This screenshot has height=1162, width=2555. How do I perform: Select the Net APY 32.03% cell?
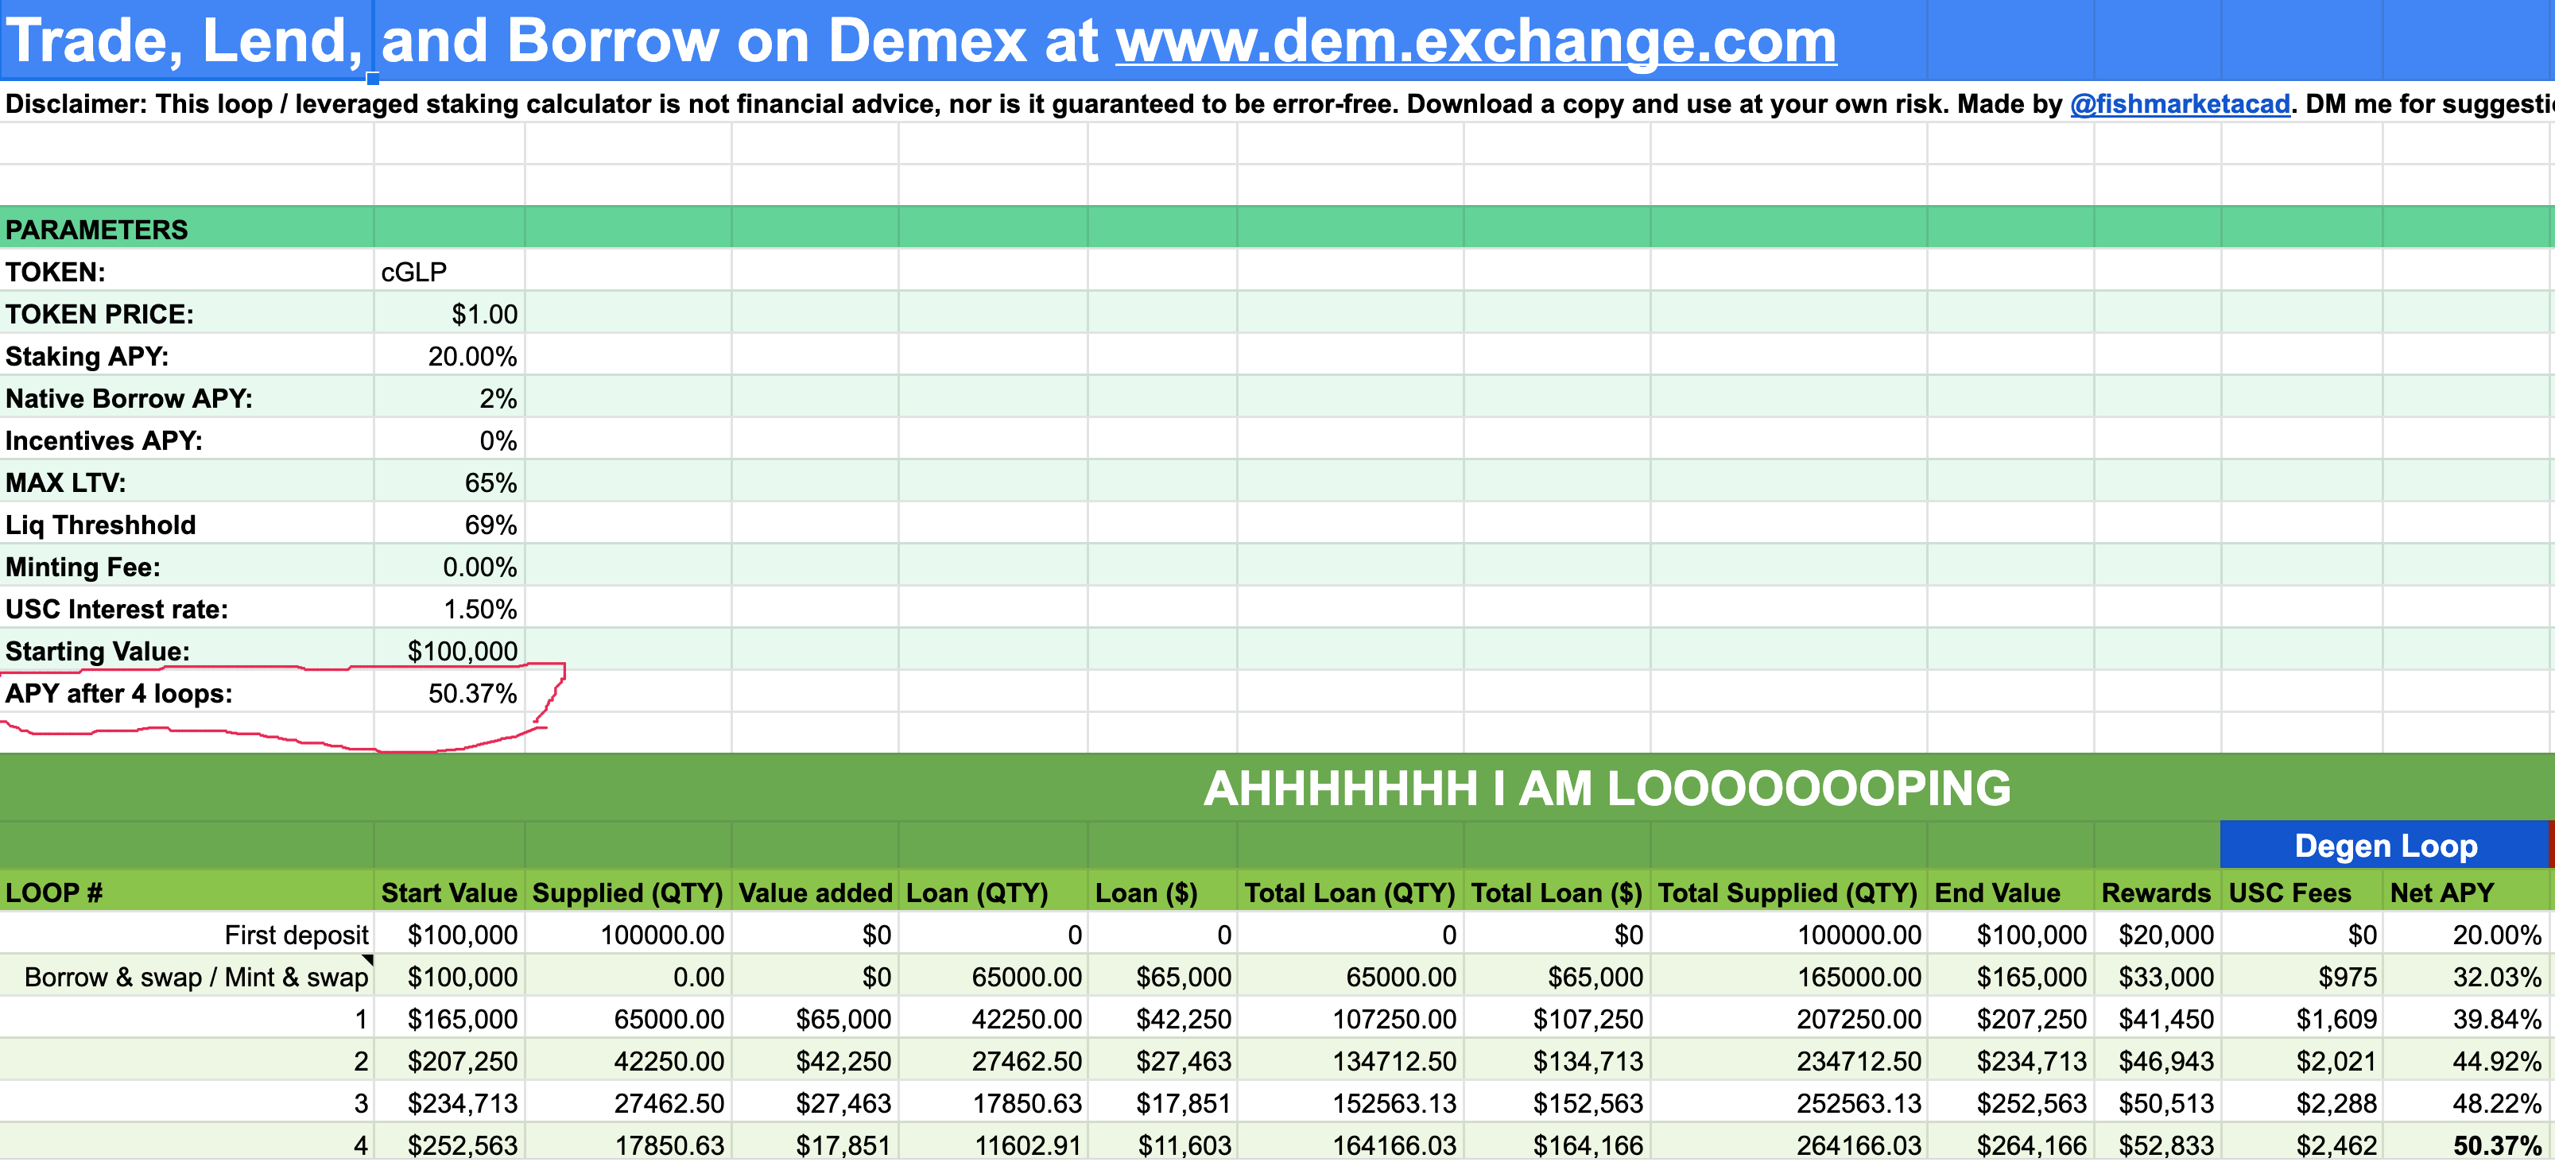click(2467, 977)
